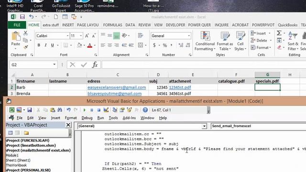Align text right in Alignment group
This screenshot has width=306, height=172.
point(117,45)
